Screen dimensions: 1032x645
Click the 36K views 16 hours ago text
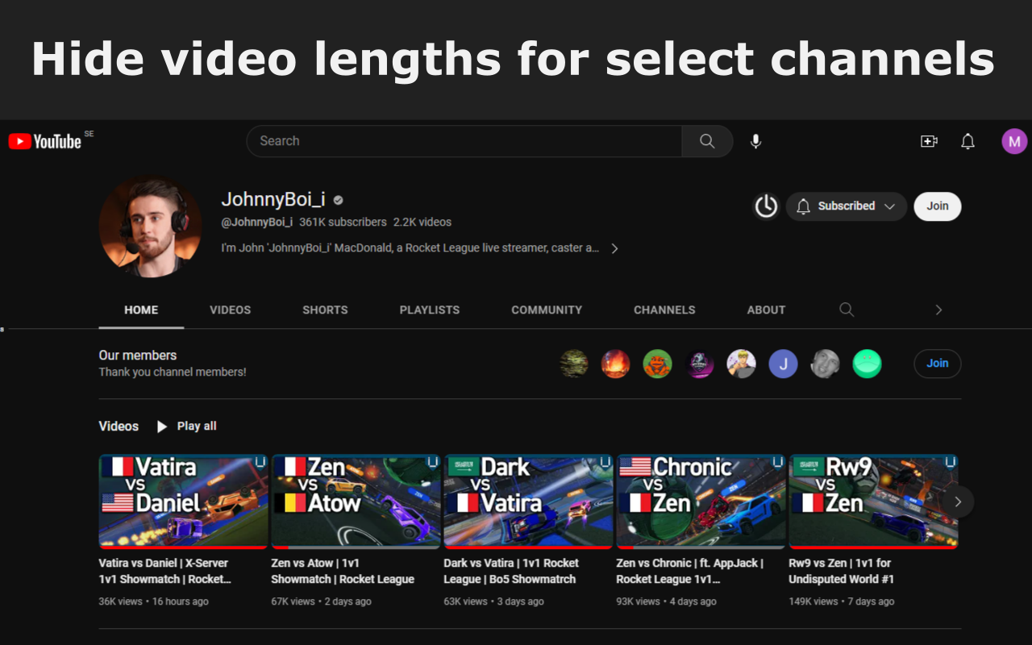click(154, 601)
